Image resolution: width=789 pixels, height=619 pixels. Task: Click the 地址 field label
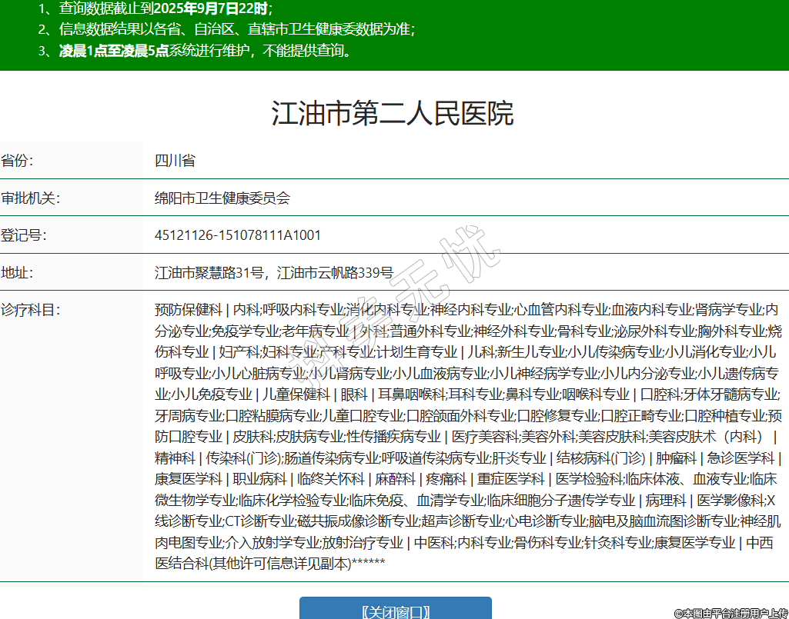17,272
